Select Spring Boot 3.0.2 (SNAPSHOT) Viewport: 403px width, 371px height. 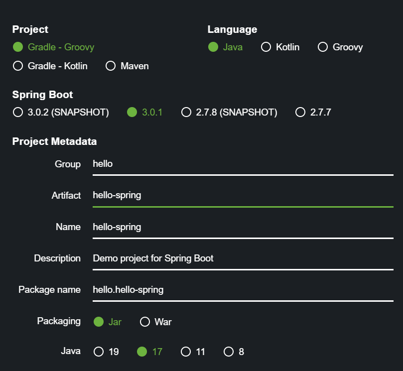[18, 112]
